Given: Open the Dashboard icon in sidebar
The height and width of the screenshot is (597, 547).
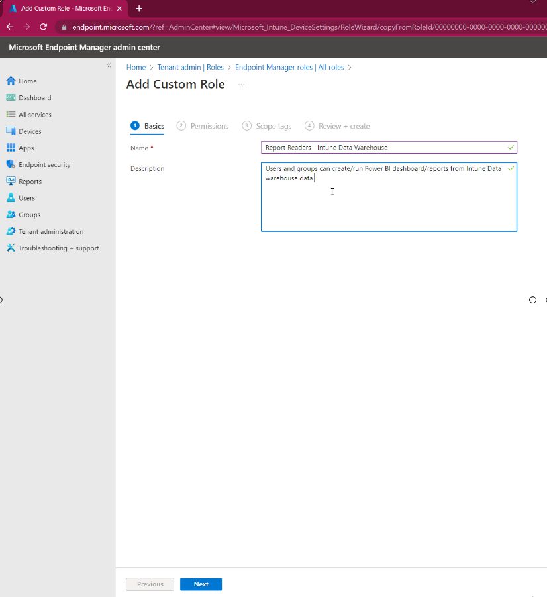Looking at the screenshot, I should [x=11, y=97].
